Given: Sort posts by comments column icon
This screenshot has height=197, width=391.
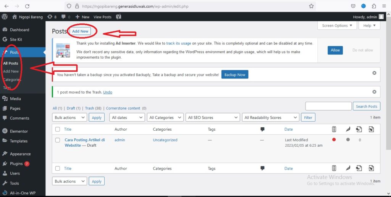Looking at the screenshot, I should coord(262,130).
